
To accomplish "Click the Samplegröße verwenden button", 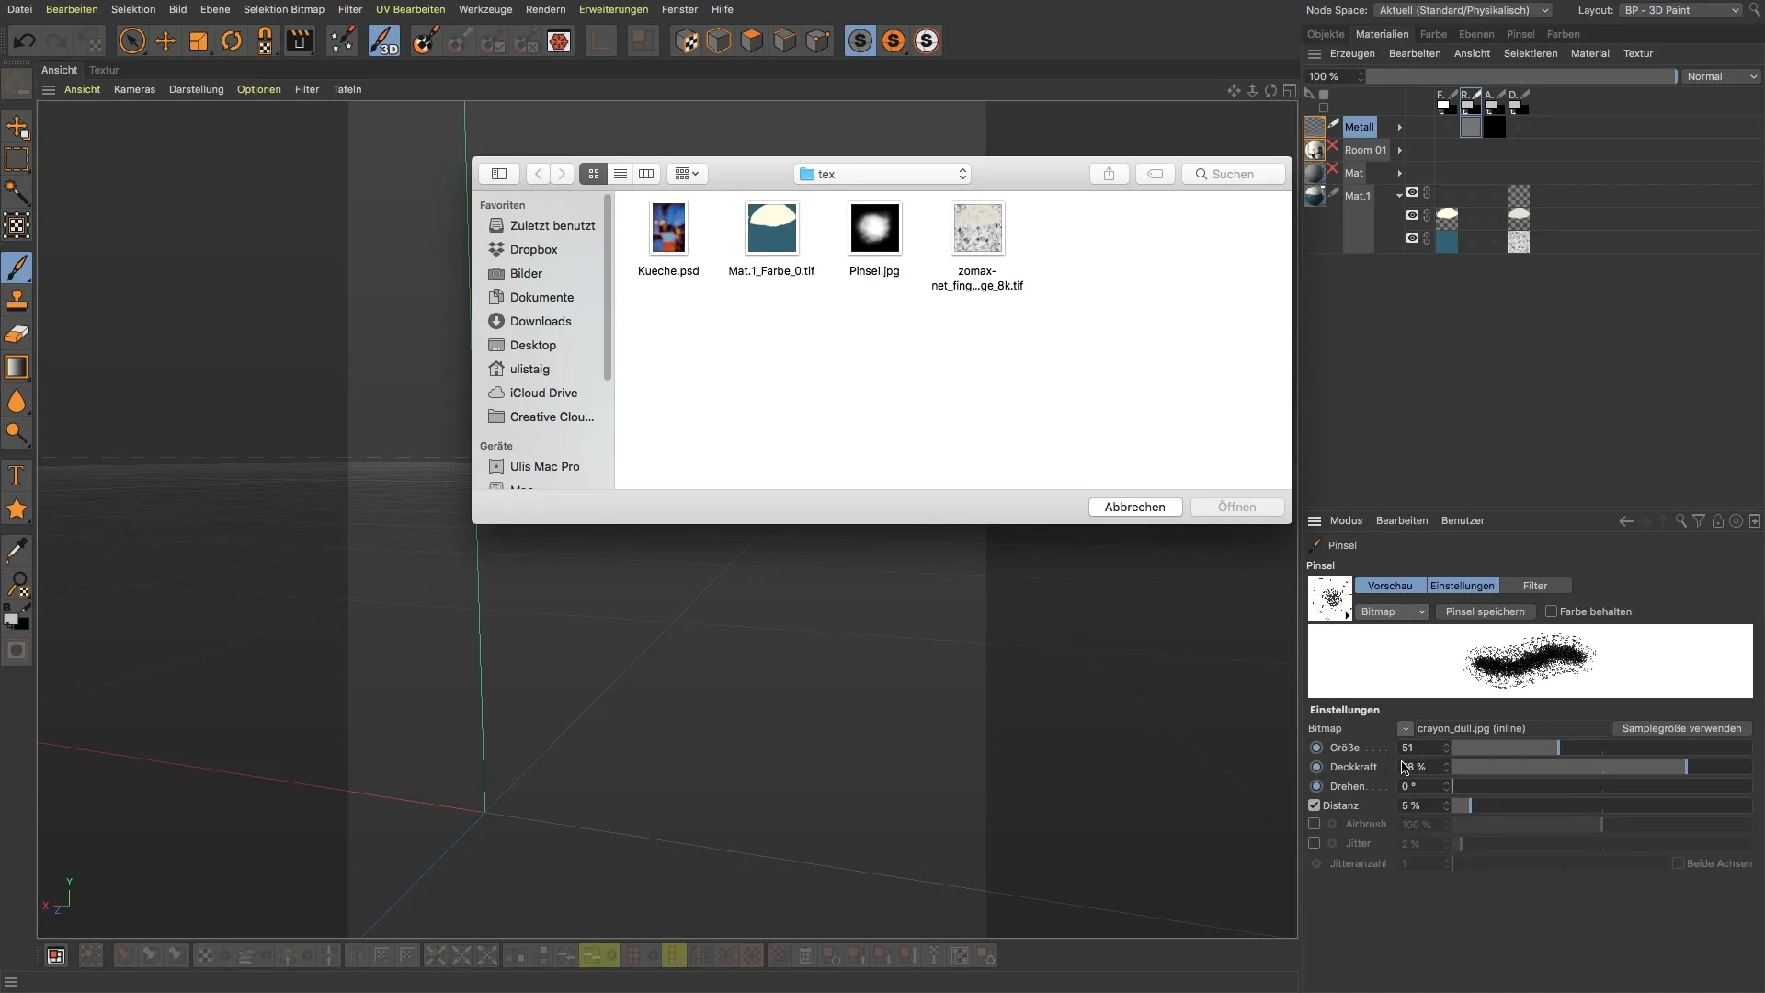I will coord(1681,728).
